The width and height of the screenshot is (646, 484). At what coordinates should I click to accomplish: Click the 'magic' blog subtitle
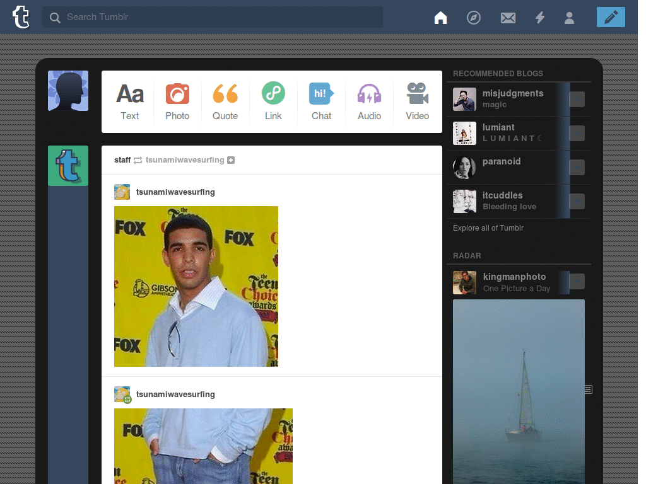495,105
